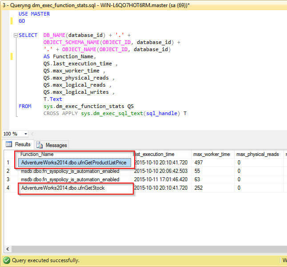
Task: Select row 4 via its row header
Action: click(x=8, y=188)
